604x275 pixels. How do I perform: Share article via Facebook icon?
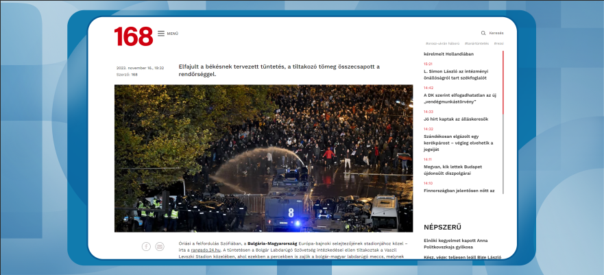pyautogui.click(x=146, y=246)
